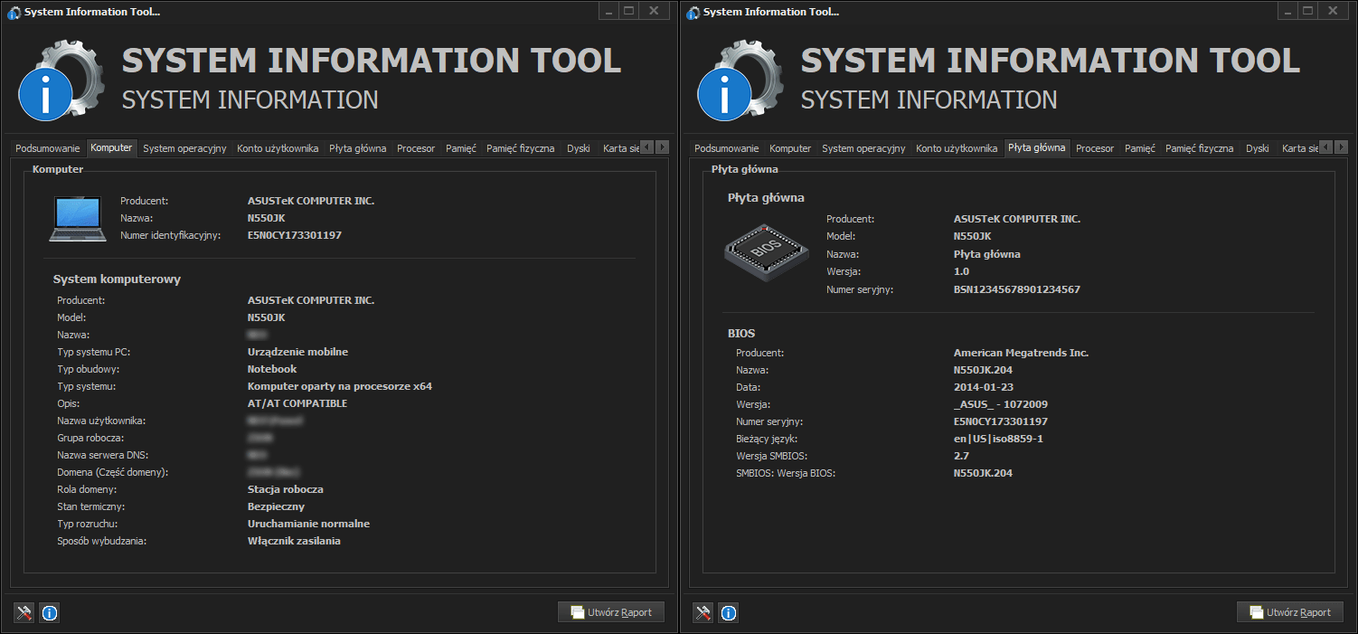
Task: Click the 'Bieżący język:' label
Action: pyautogui.click(x=767, y=439)
